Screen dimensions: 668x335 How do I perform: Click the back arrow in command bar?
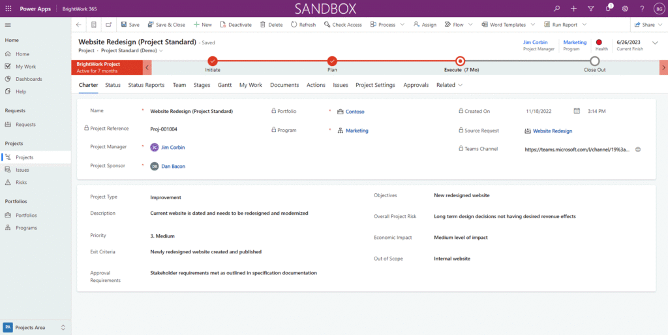(79, 25)
